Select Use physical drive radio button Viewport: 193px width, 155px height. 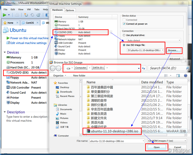(x=124, y=35)
